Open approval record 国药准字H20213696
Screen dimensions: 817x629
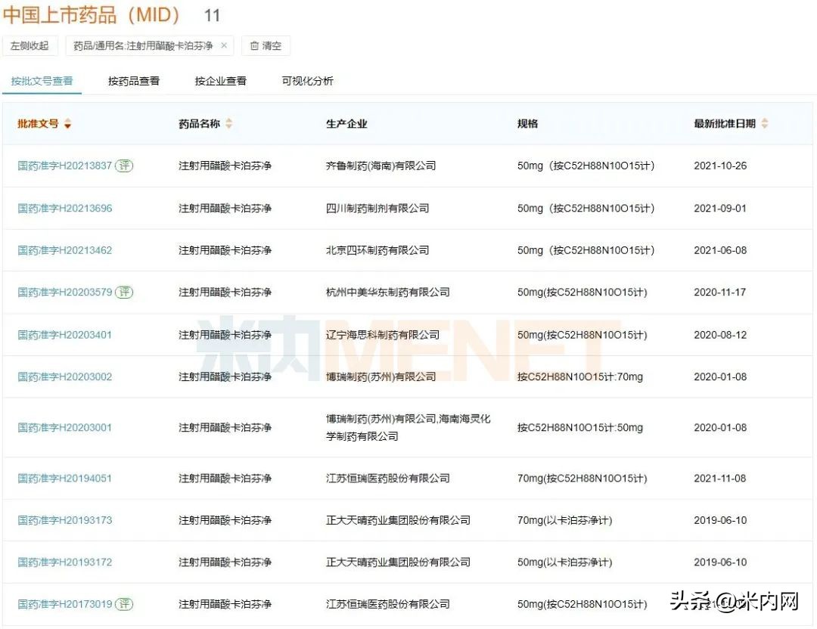click(x=64, y=208)
